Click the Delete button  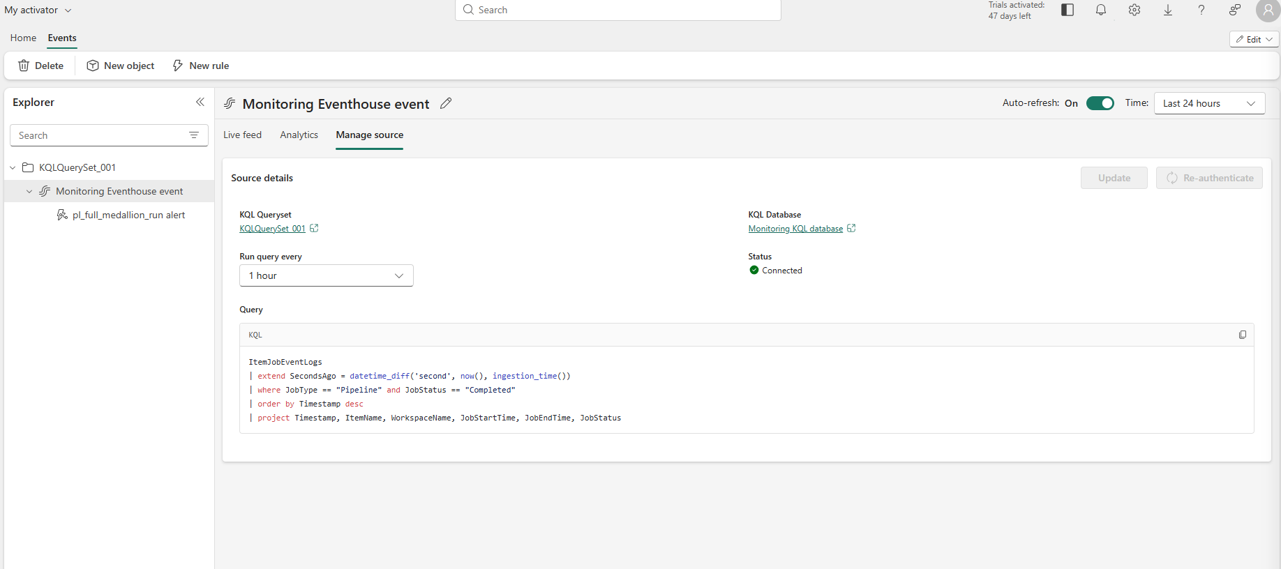[40, 66]
